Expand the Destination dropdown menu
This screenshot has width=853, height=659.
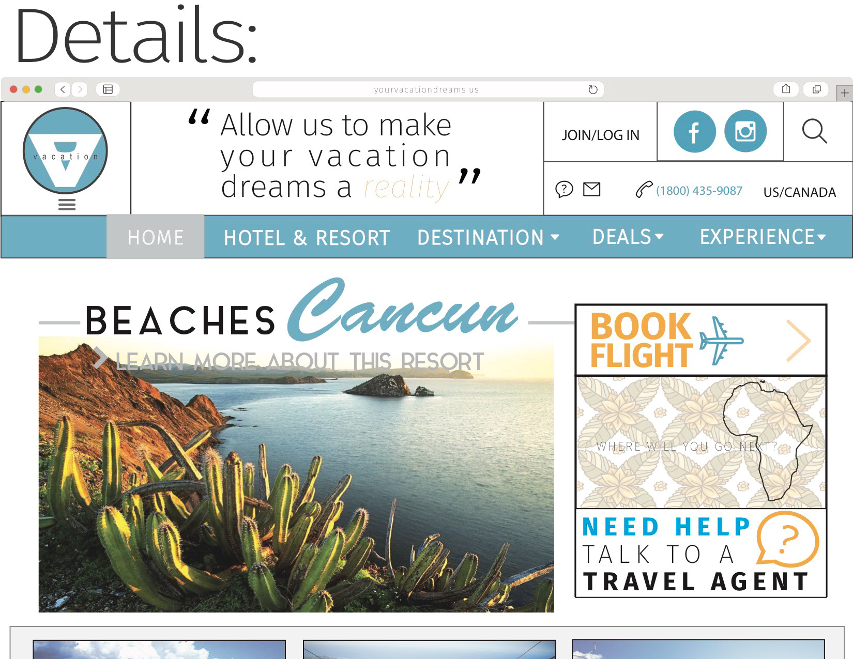click(488, 237)
